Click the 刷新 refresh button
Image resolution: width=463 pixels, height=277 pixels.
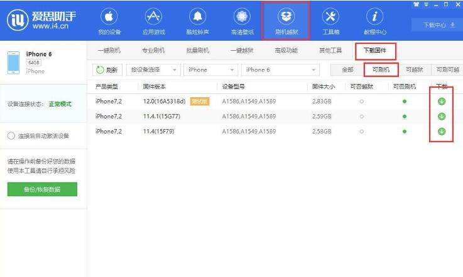(107, 70)
